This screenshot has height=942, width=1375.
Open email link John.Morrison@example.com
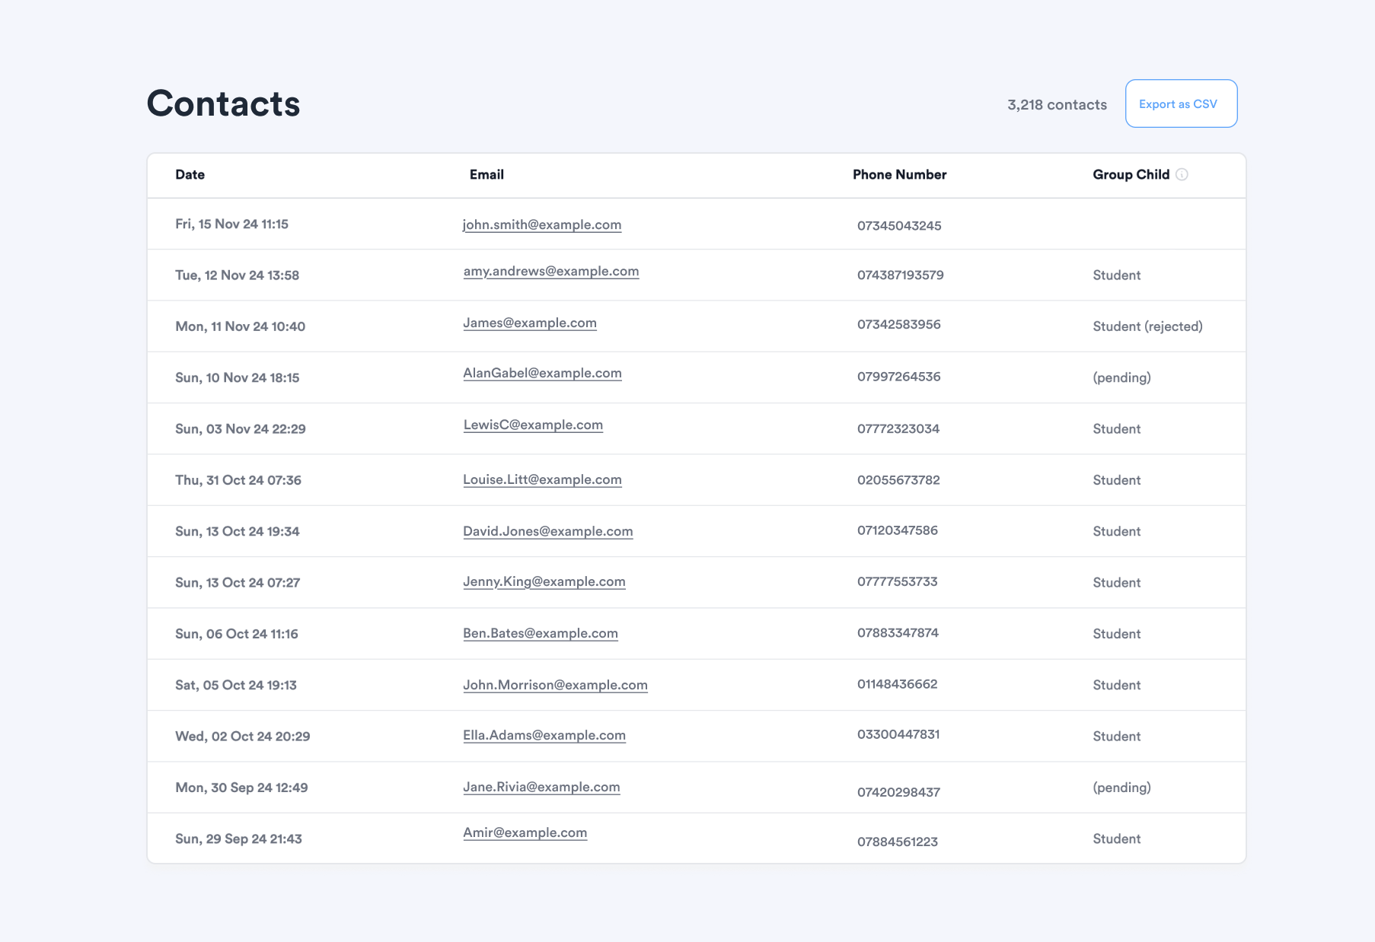point(556,685)
